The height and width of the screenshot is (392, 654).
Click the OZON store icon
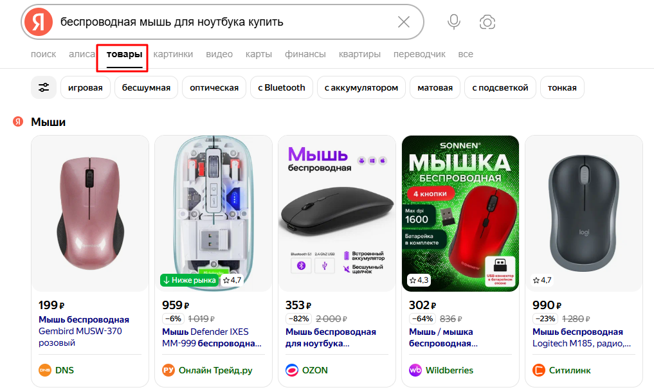pos(292,370)
